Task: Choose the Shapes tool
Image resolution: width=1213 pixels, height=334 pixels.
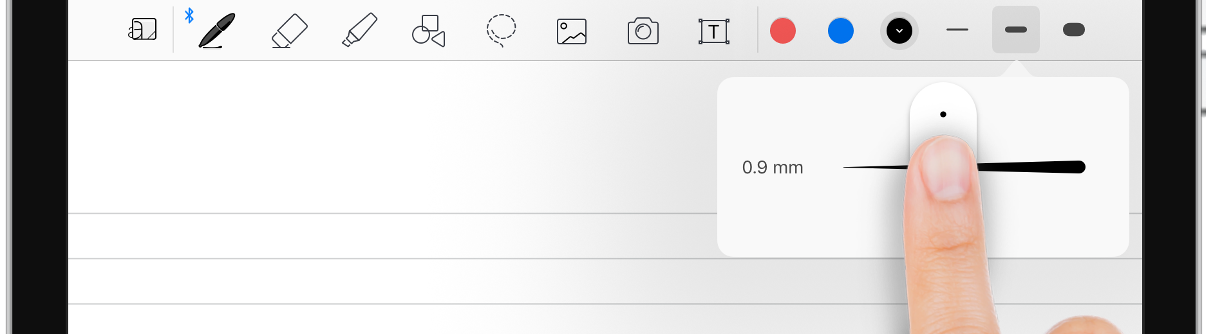Action: coord(429,31)
